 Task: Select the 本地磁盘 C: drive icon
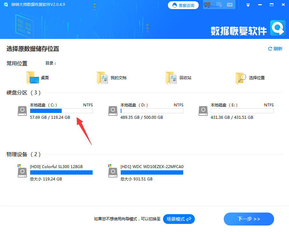22,111
